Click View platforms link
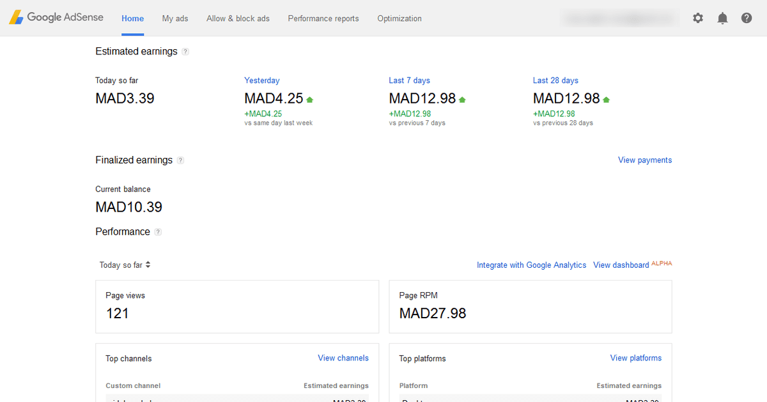Screen dimensions: 767x402 tap(635, 358)
